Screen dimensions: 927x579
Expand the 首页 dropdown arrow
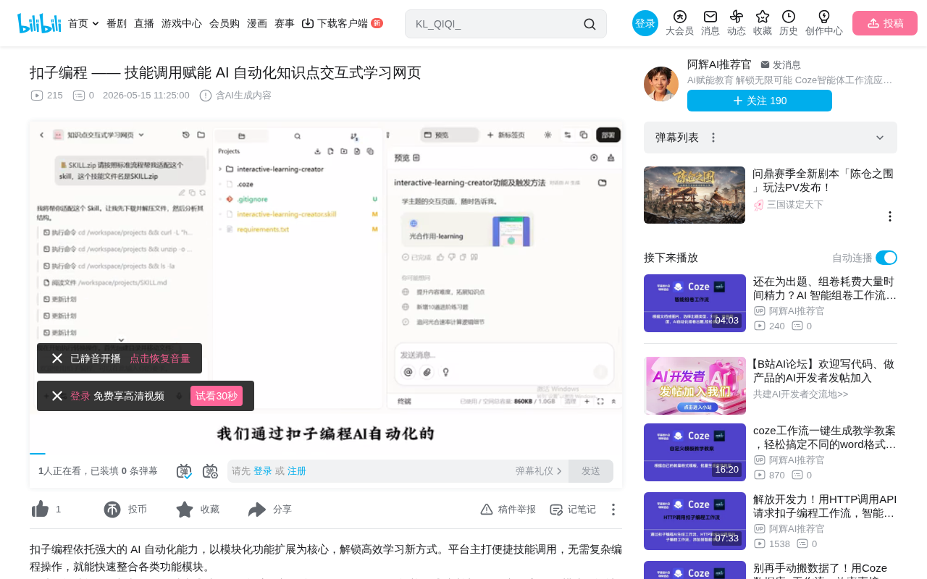96,24
